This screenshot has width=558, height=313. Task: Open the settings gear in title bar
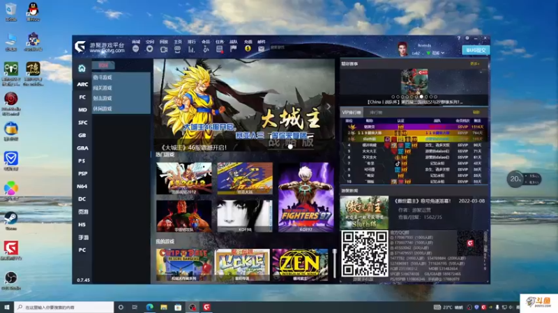(x=467, y=38)
